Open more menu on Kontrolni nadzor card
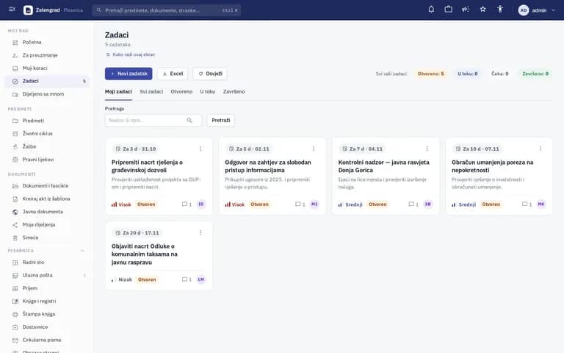The height and width of the screenshot is (353, 564). coord(427,149)
